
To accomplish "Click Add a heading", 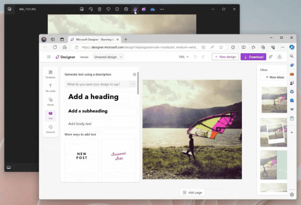I will tap(100, 97).
